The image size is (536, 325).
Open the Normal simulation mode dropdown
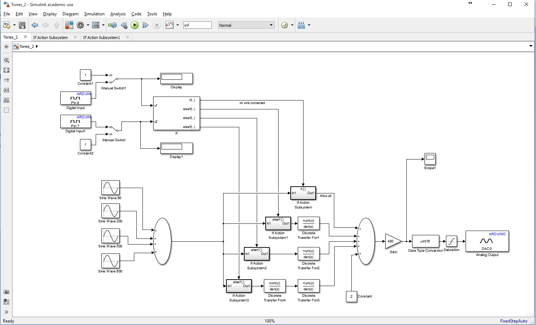[271, 25]
